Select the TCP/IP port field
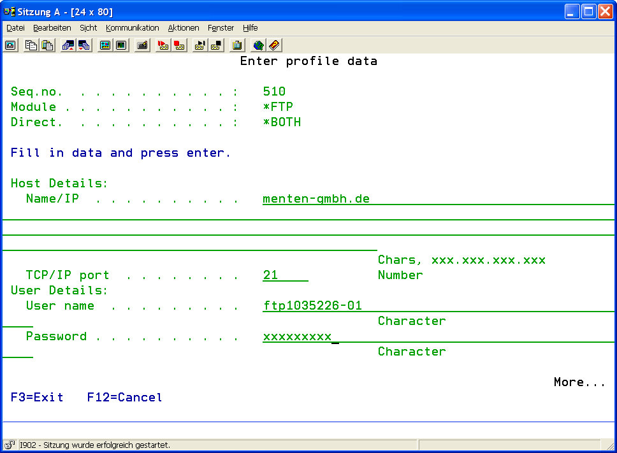Viewport: 617px width, 453px height. (285, 275)
